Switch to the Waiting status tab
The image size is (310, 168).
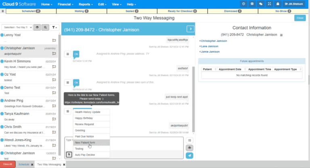click(82, 11)
